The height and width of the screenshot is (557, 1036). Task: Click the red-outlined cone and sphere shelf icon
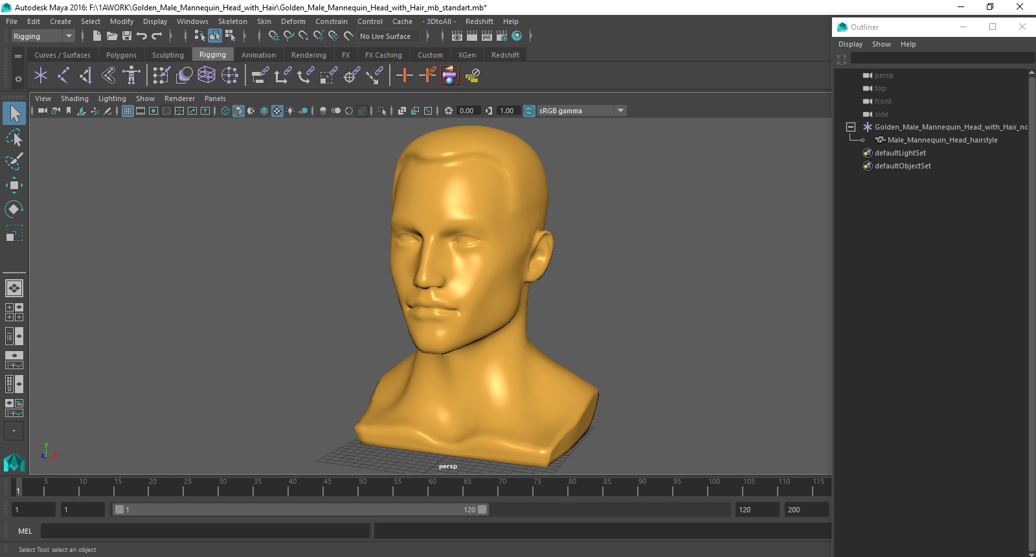click(x=449, y=76)
